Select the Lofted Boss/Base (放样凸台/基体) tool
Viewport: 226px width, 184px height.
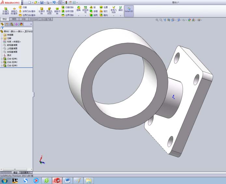[27, 11]
